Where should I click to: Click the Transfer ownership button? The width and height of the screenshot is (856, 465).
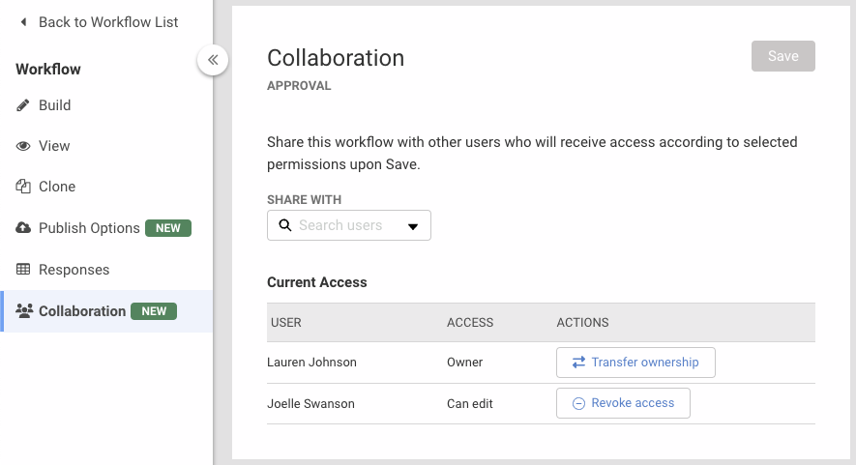click(x=635, y=363)
